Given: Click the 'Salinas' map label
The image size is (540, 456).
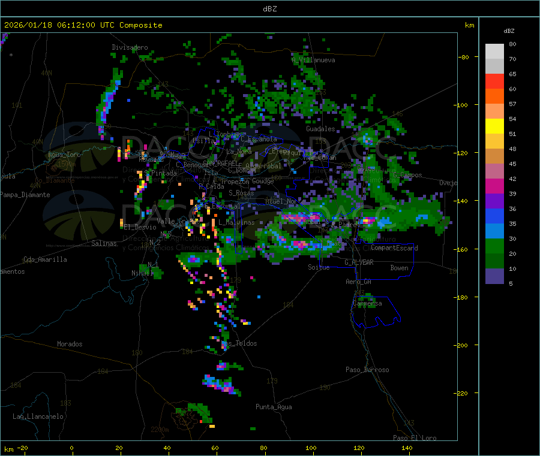Looking at the screenshot, I should 104,243.
